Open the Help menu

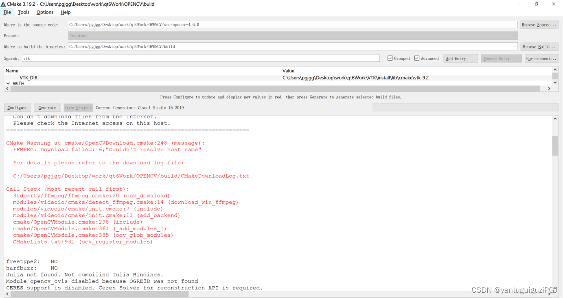pyautogui.click(x=65, y=12)
